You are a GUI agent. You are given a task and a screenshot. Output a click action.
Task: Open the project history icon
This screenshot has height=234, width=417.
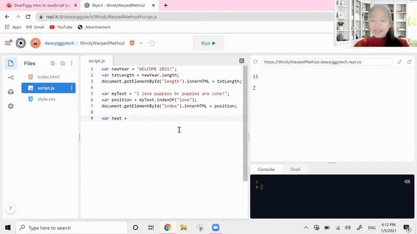click(x=151, y=44)
